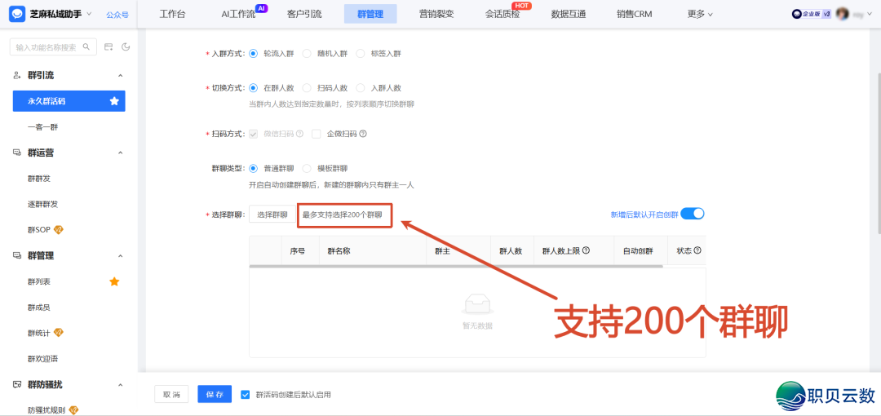
Task: Click the page vertical scrollbar
Action: pyautogui.click(x=879, y=152)
